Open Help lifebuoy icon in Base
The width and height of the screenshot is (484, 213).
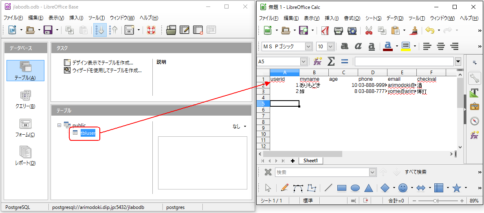[151, 30]
